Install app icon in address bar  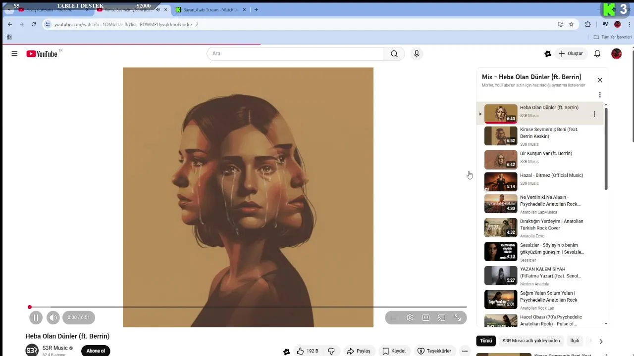(560, 24)
